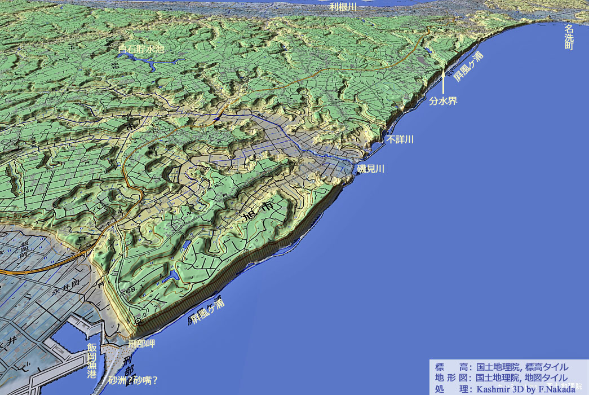Viewport: 589px width, 395px height.
Task: Select the 磯見川 river label
Action: (x=370, y=169)
